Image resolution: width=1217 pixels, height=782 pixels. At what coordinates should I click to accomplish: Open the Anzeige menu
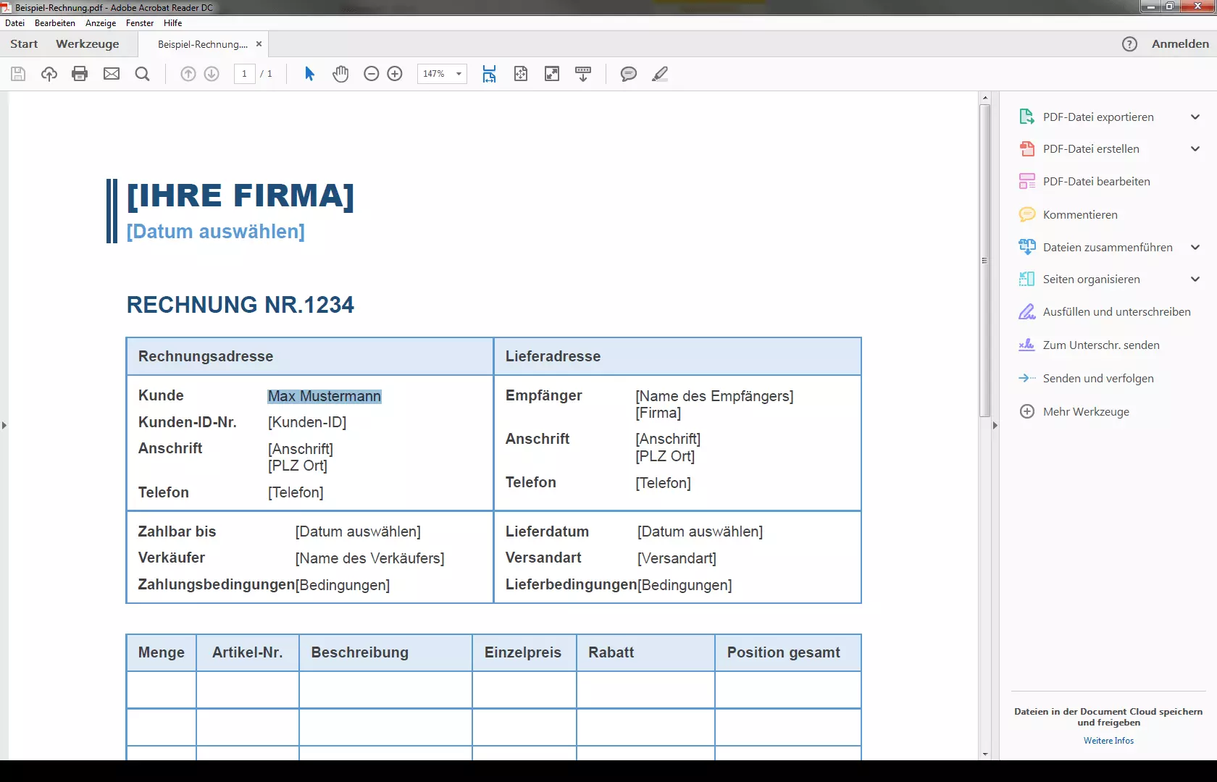pyautogui.click(x=101, y=23)
